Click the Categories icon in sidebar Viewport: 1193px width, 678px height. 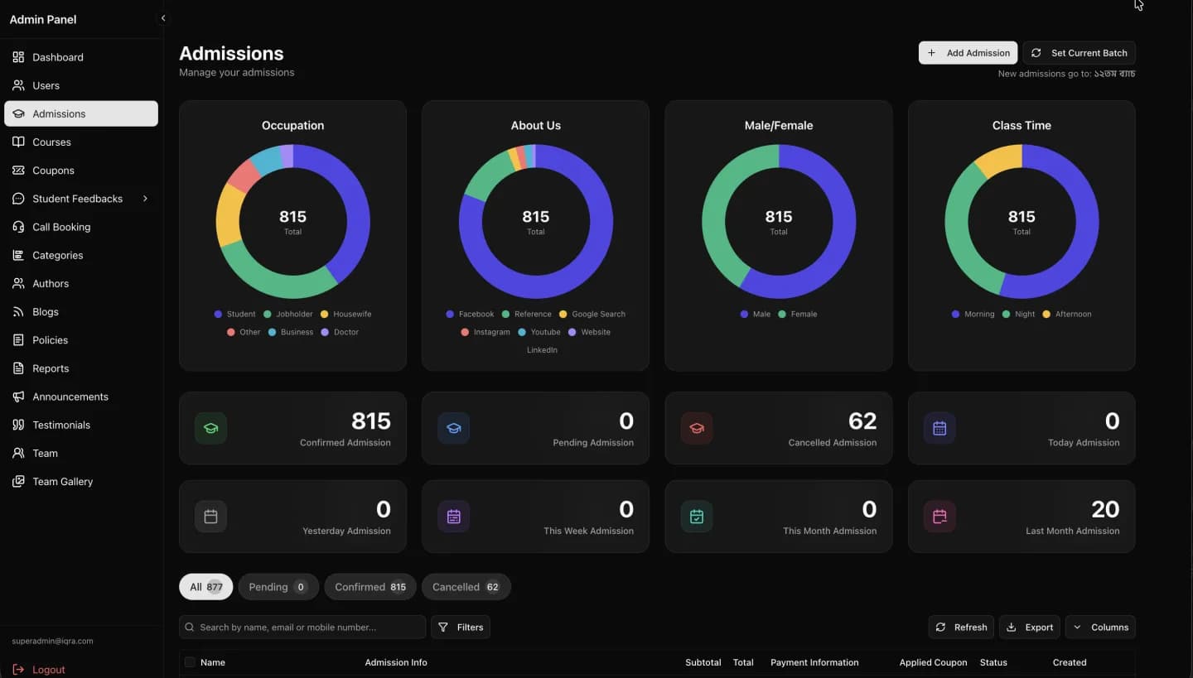click(18, 255)
